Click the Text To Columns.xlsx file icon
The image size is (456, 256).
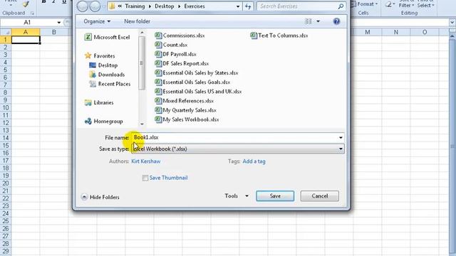click(254, 36)
